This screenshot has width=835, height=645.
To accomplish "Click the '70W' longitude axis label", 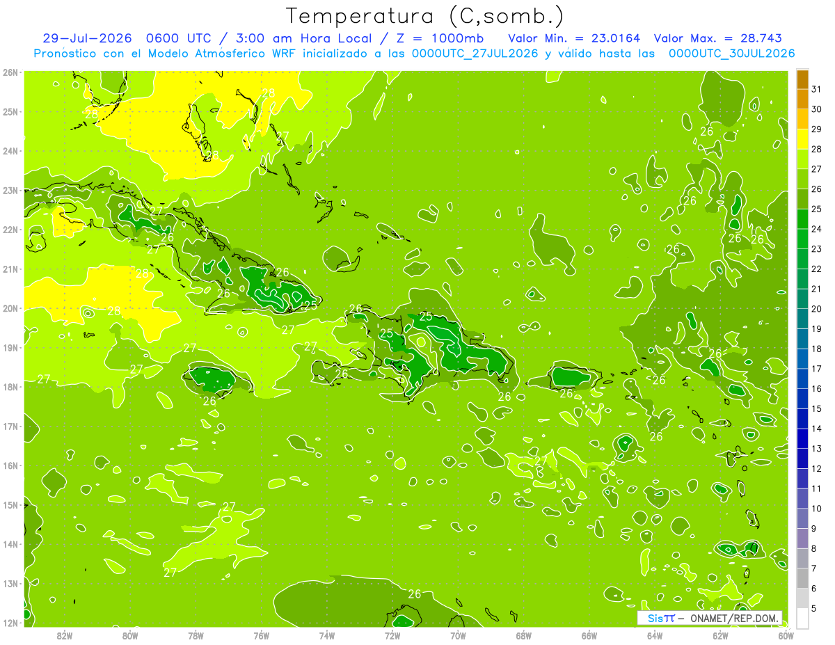I will [x=458, y=635].
